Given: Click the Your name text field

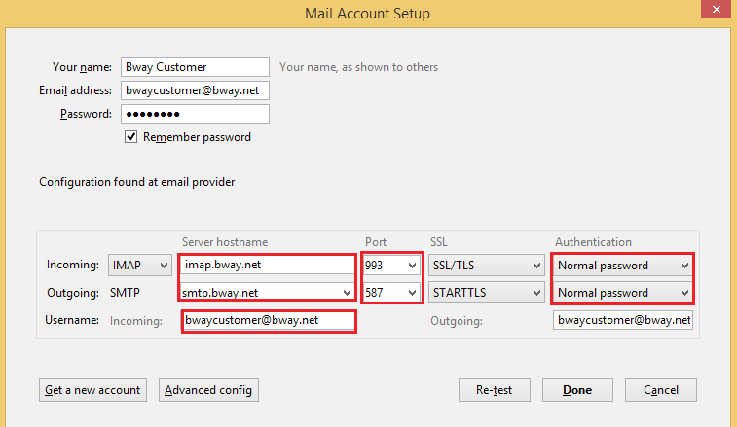Looking at the screenshot, I should pos(195,67).
